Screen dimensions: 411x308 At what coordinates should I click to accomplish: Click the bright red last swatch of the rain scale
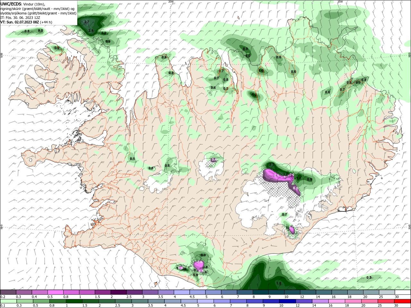click(x=402, y=301)
